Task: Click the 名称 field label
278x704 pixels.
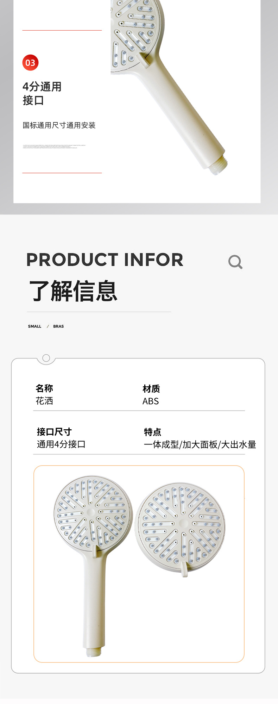Action: point(44,388)
